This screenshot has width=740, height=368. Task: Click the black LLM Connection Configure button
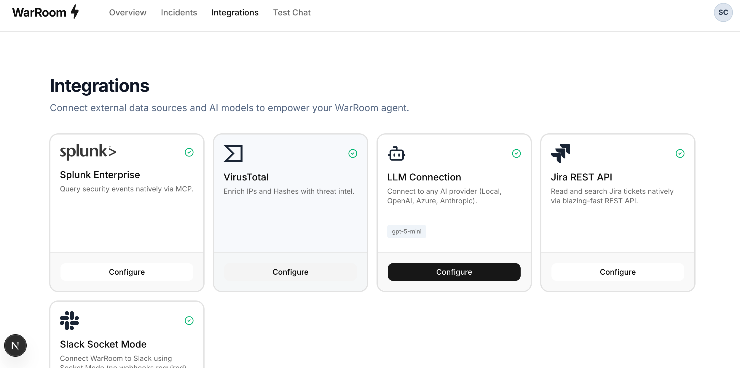tap(454, 272)
